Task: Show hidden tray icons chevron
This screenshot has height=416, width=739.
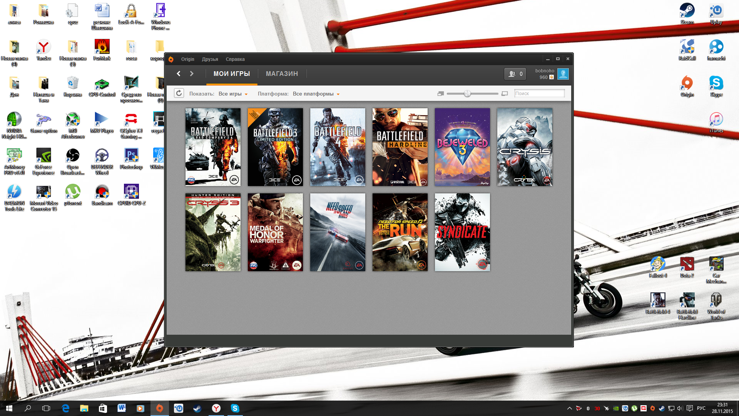Action: coord(569,408)
